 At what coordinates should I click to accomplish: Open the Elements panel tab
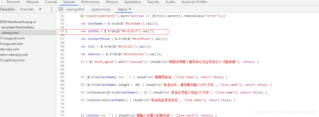(13, 2)
